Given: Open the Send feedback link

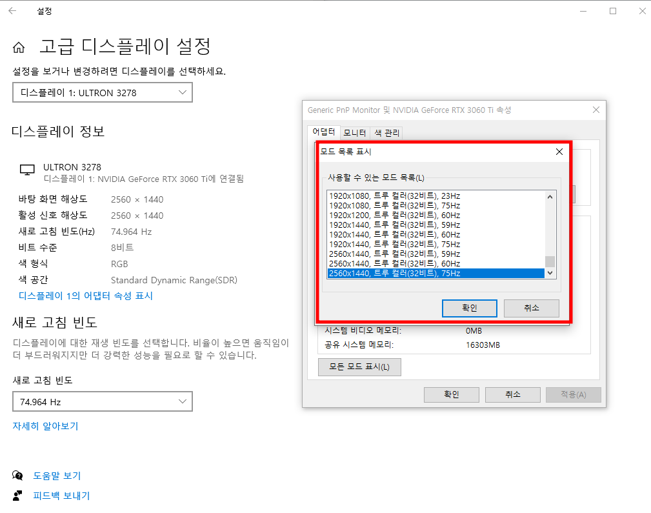Looking at the screenshot, I should click(x=61, y=496).
